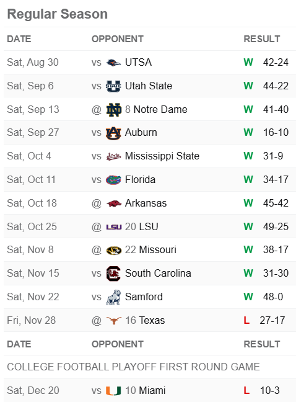Open the 10-3 Miami playoff result
This screenshot has width=296, height=402.
coord(269,390)
